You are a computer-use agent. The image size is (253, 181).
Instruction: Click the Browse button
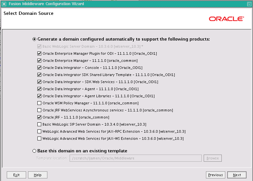point(212,158)
